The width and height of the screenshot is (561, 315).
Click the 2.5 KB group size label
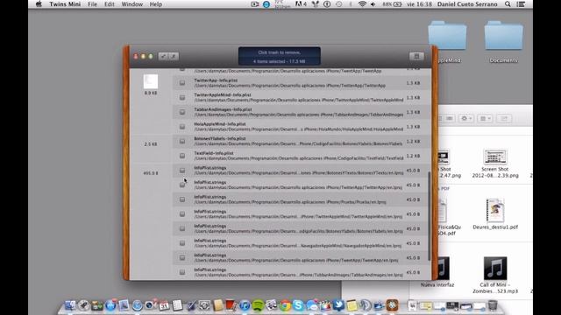151,144
